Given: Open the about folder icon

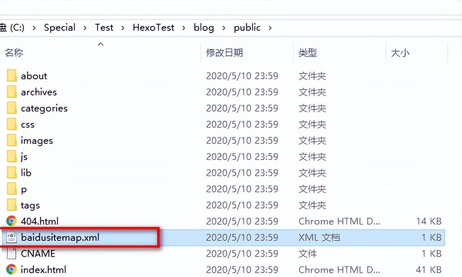Looking at the screenshot, I should tap(12, 76).
